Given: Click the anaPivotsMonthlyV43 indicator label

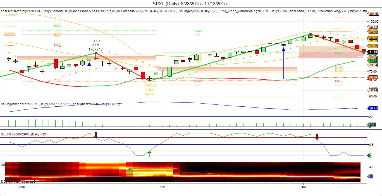Looking at the screenshot, I should click(61, 11).
